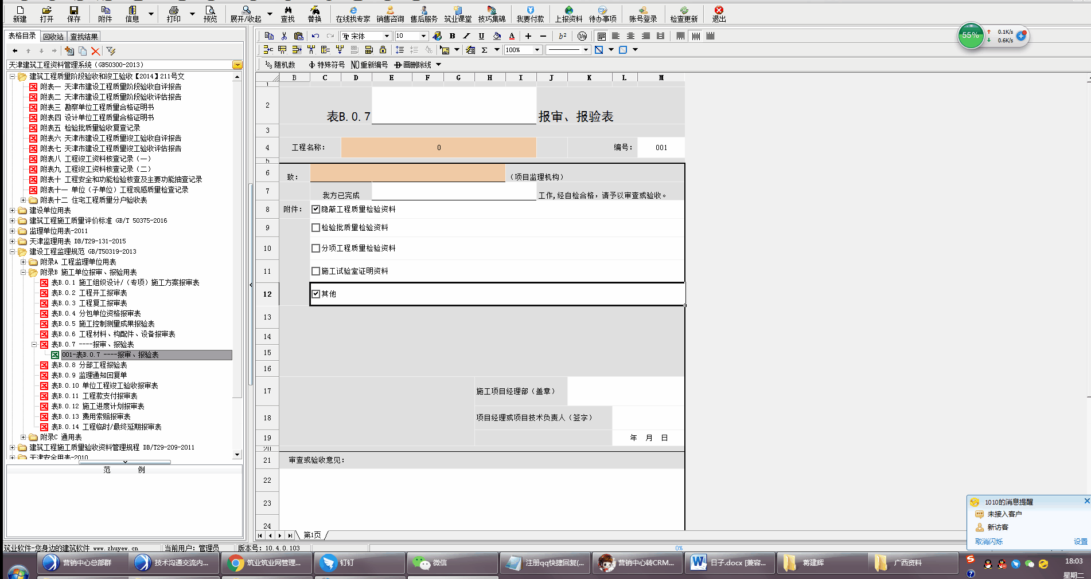
Task: Switch to the 回收站 tab
Action: (53, 37)
